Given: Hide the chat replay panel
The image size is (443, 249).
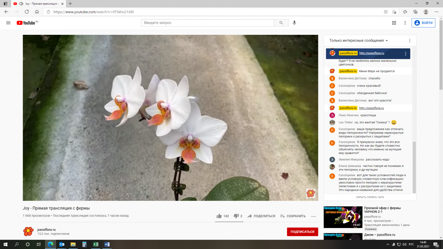Looking at the screenshot, I should click(x=370, y=197).
